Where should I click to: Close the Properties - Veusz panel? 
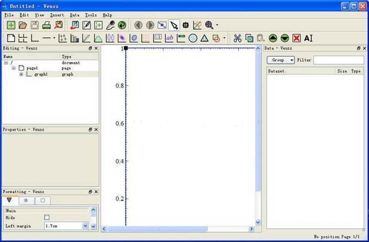click(x=96, y=129)
